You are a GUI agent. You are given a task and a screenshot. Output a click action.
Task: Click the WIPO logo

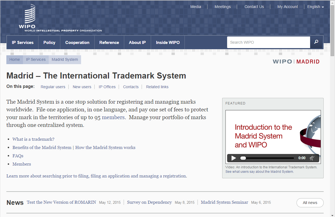tap(60, 18)
